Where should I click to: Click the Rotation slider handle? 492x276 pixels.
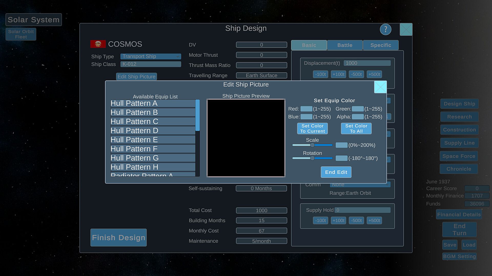pyautogui.click(x=312, y=158)
